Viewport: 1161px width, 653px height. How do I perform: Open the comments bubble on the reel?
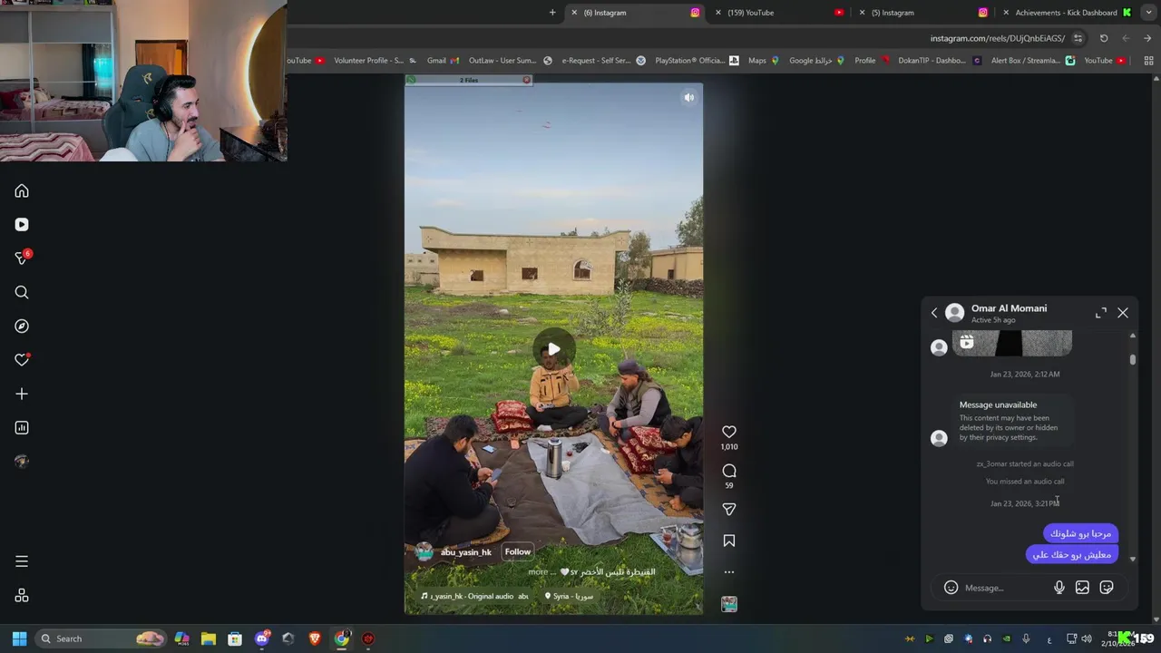(729, 471)
